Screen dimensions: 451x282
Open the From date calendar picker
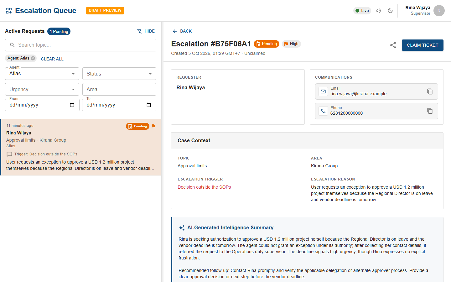pos(72,105)
